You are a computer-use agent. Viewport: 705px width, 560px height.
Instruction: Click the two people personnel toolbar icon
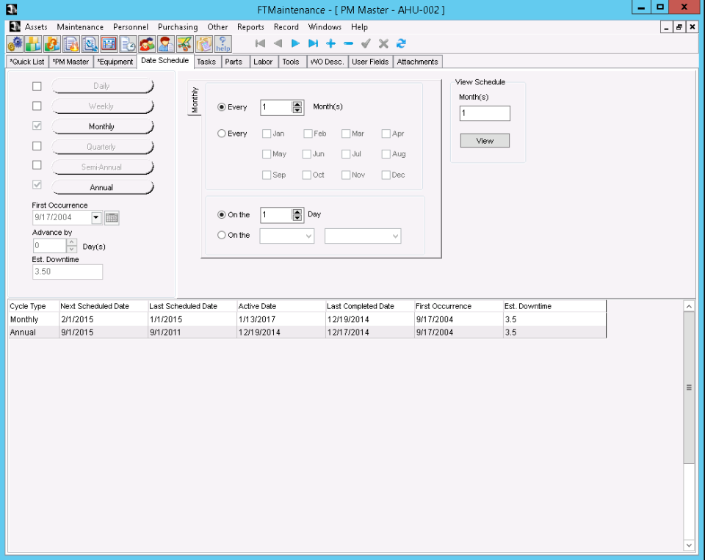point(147,44)
